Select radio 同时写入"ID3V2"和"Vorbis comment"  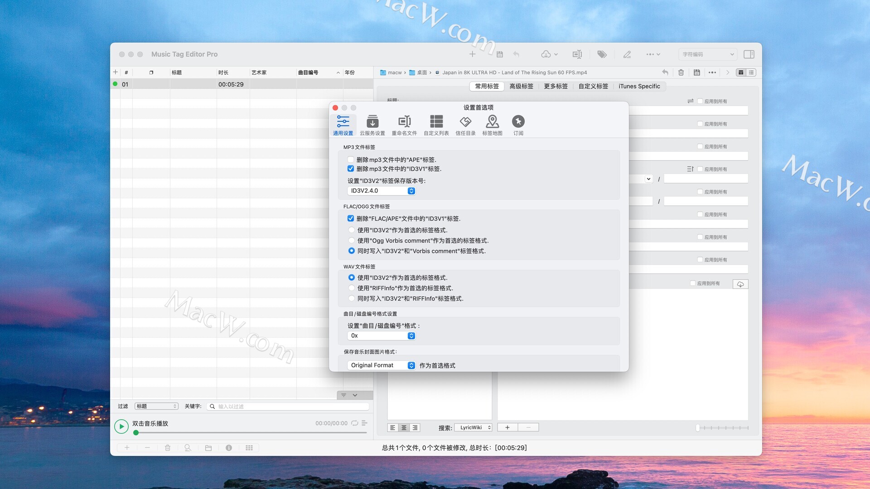(x=352, y=251)
